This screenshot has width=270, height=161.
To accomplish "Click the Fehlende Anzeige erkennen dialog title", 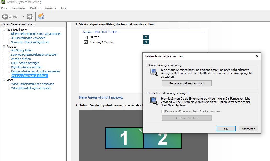I will [x=164, y=56].
